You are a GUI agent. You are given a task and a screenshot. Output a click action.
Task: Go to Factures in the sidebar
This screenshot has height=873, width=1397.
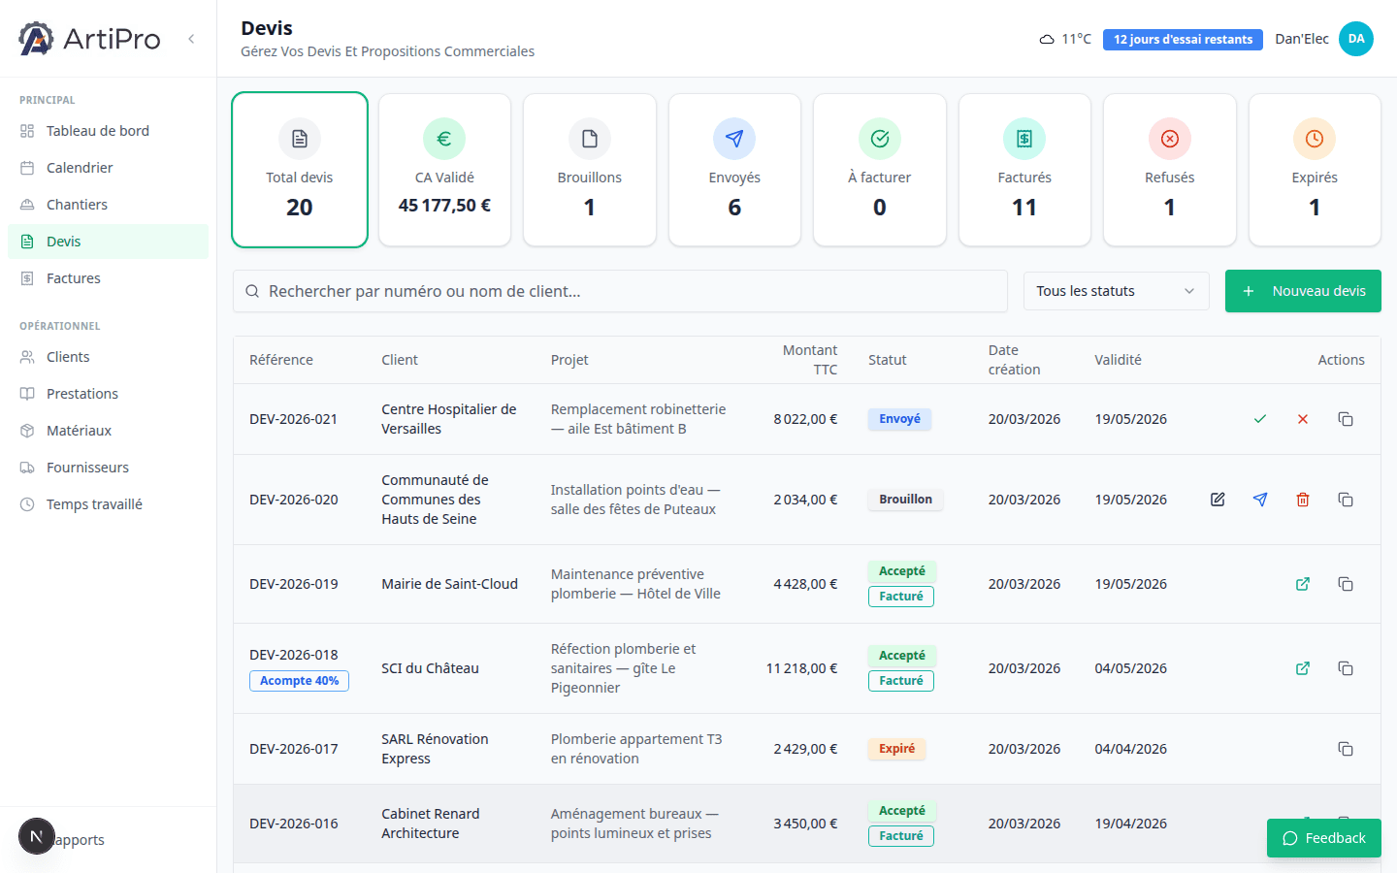[x=74, y=278]
